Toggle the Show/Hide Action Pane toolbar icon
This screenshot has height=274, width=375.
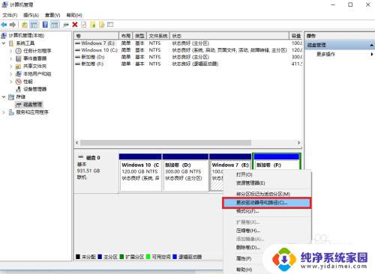click(x=55, y=25)
